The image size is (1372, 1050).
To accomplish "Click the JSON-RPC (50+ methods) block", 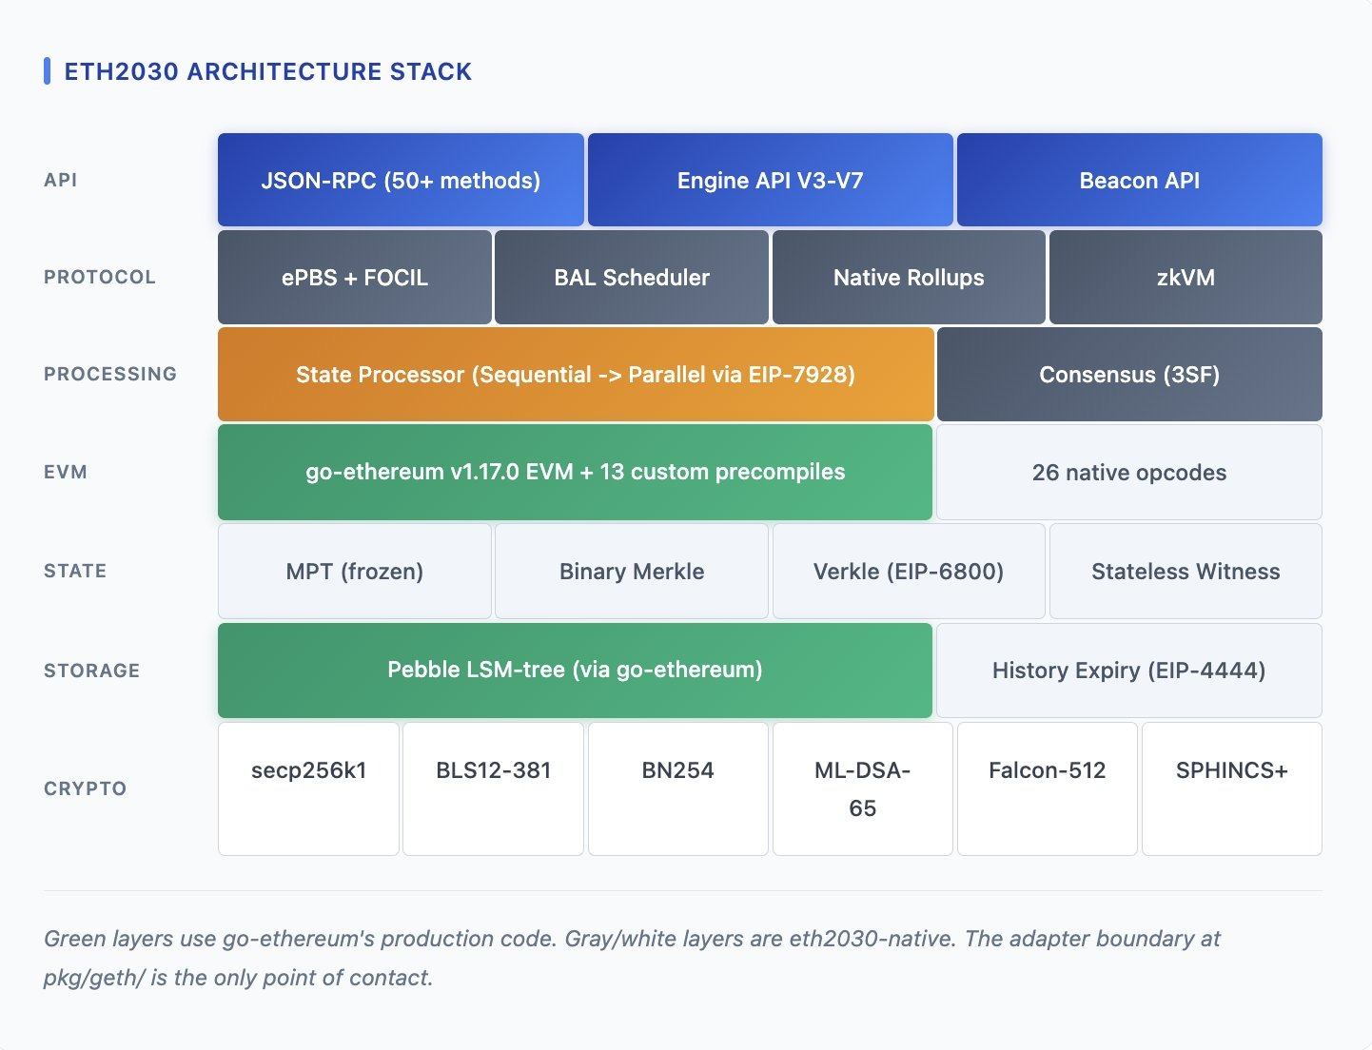I will tap(401, 181).
